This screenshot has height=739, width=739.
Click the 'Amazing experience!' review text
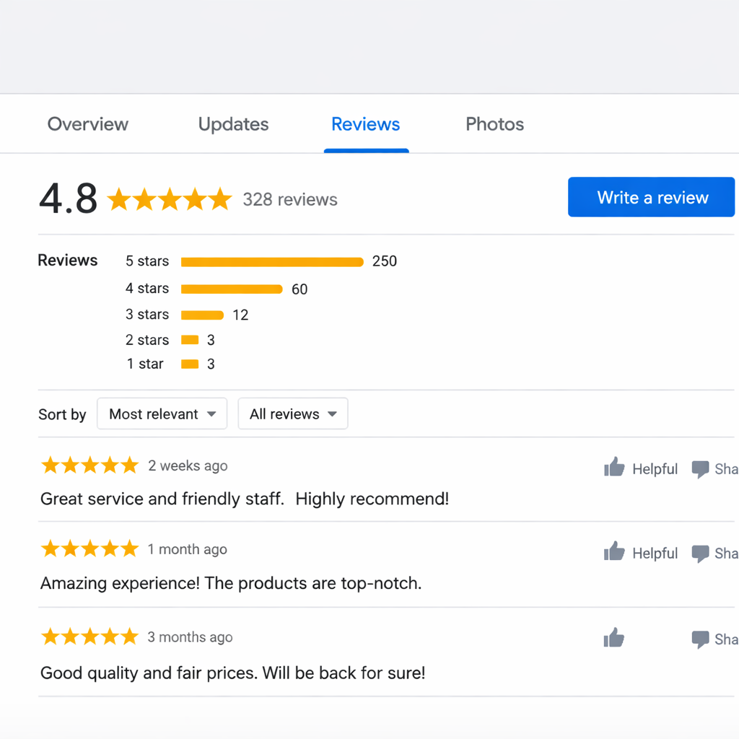(x=231, y=583)
